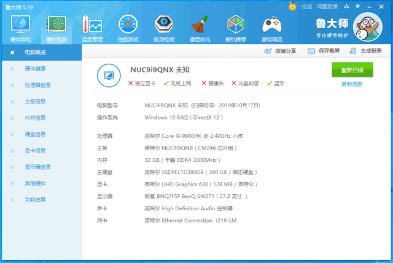Viewport: 393px width, 263px height.
Task: Click 无线上网 status indicator
Action: coord(177,83)
